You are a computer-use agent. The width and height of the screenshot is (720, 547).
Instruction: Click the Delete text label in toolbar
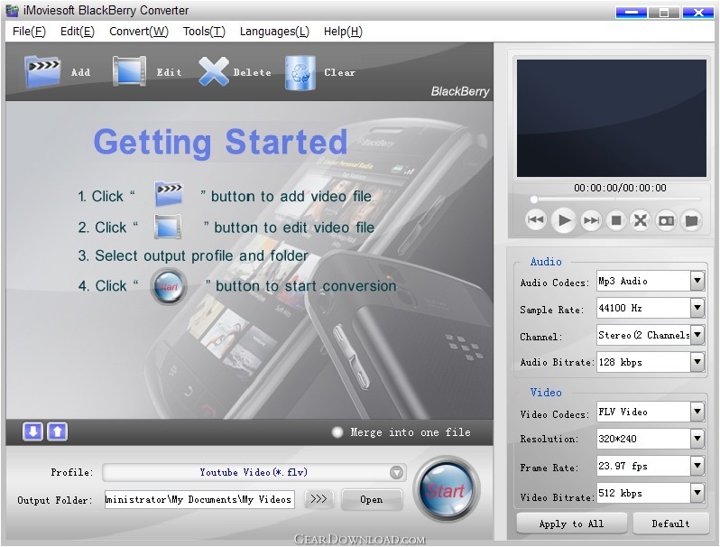(252, 72)
